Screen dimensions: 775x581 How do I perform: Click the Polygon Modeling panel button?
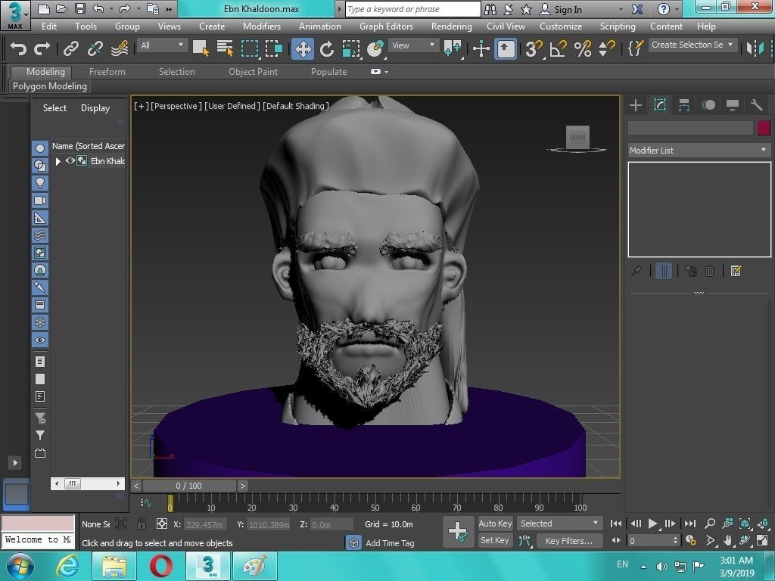coord(50,86)
